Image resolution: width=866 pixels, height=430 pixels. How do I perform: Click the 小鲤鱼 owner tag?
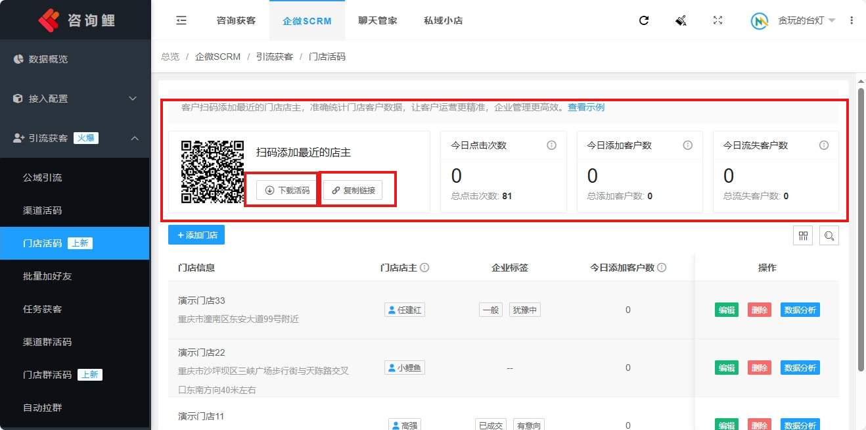pyautogui.click(x=405, y=368)
